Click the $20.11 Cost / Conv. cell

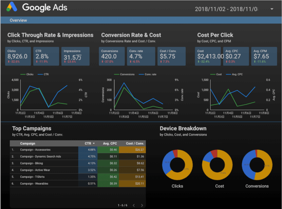point(133,184)
